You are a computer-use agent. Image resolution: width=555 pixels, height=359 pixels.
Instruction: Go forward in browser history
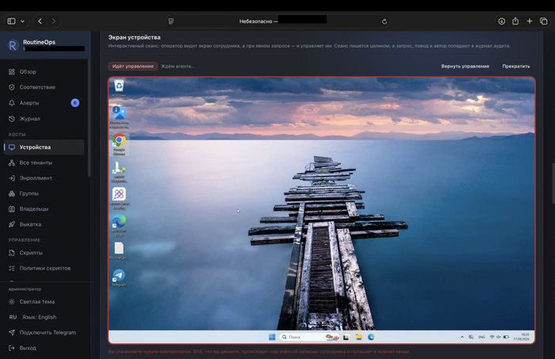[x=53, y=21]
